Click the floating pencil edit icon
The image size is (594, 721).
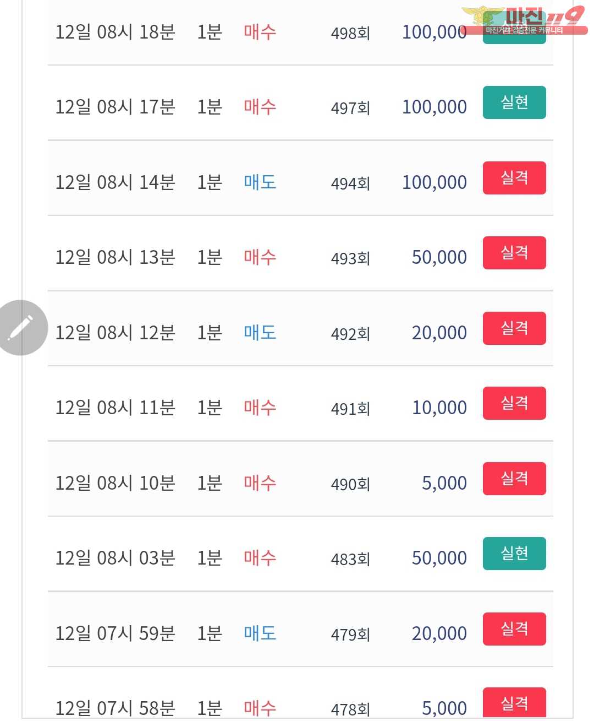[x=21, y=328]
